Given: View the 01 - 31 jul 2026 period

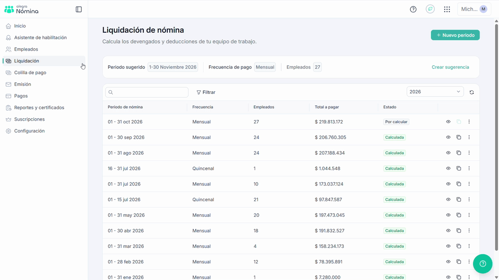Looking at the screenshot, I should click(x=448, y=184).
